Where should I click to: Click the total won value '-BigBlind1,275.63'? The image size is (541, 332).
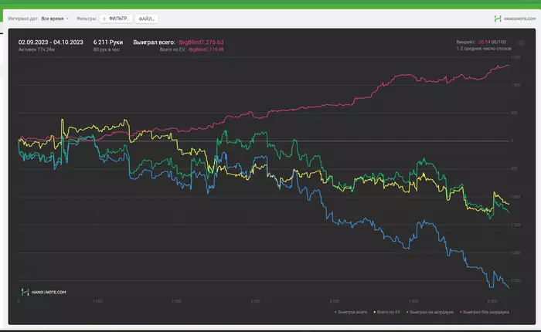[201, 42]
